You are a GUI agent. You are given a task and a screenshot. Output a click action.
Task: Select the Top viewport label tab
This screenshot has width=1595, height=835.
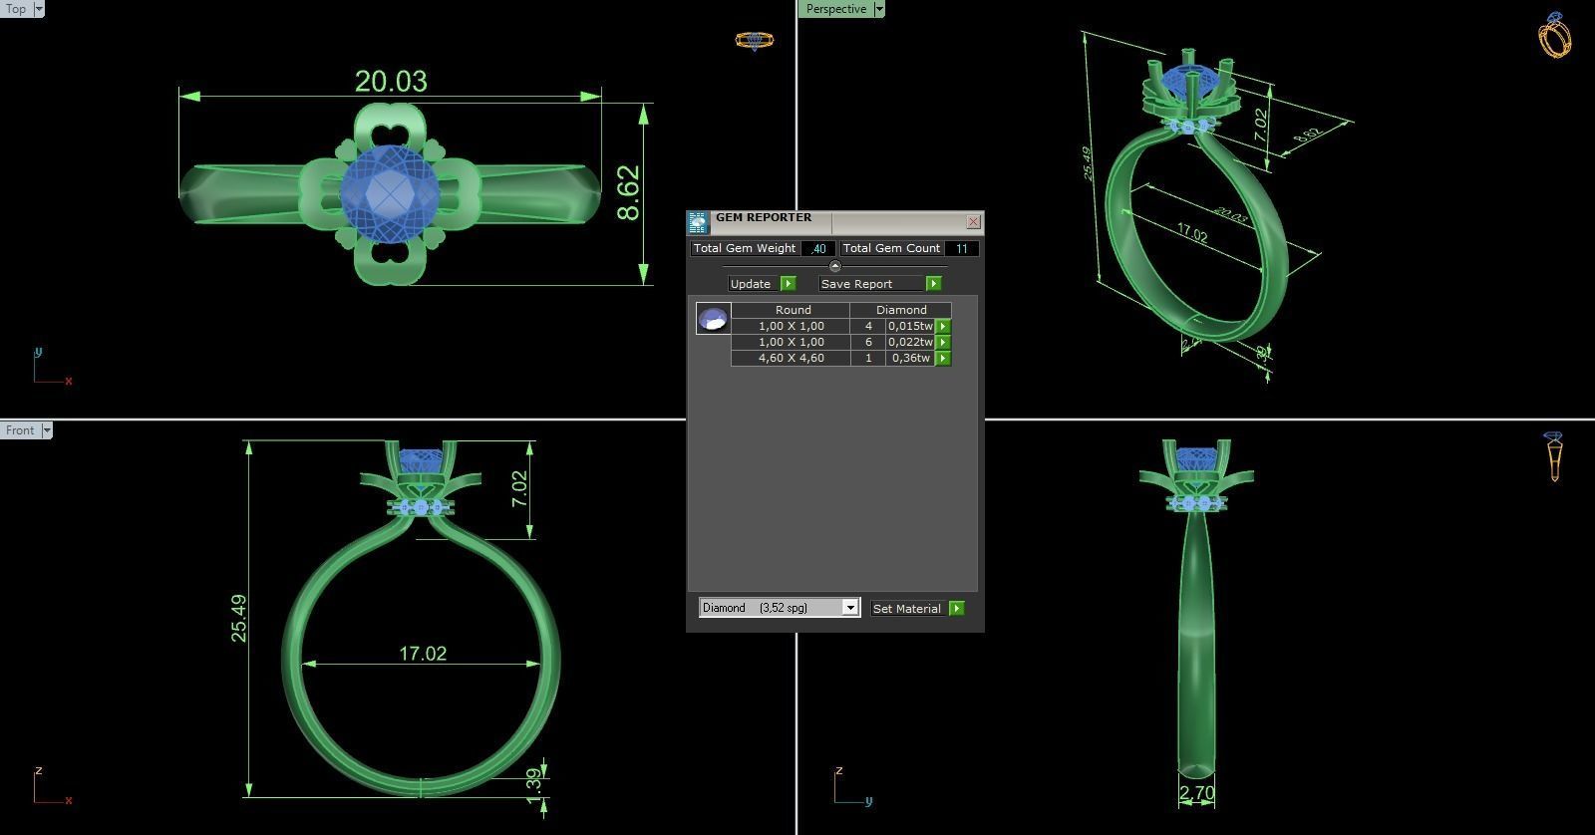click(x=16, y=9)
